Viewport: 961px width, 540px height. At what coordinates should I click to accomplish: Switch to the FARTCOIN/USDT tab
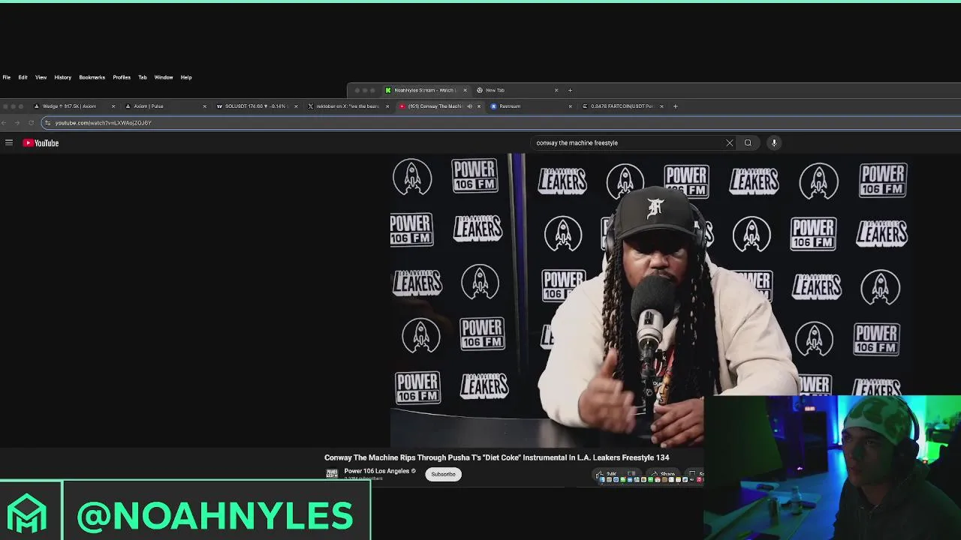[622, 106]
